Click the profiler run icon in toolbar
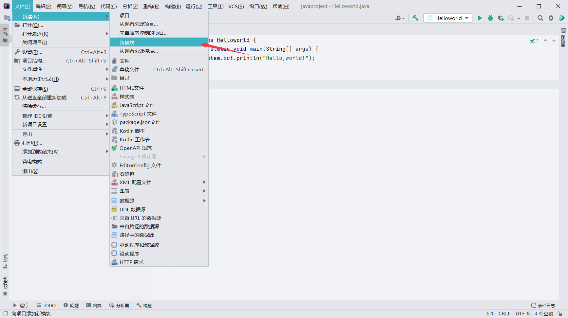The height and width of the screenshot is (318, 568). (511, 18)
